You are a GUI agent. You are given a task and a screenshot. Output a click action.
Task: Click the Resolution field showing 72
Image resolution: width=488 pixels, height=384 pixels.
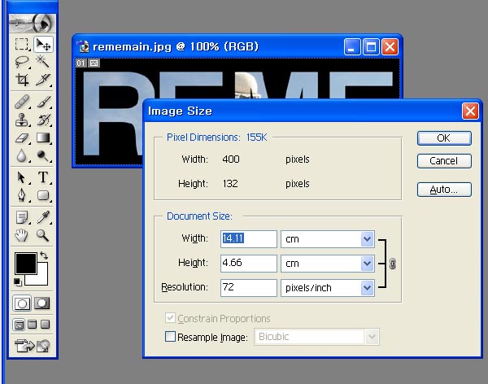[248, 288]
